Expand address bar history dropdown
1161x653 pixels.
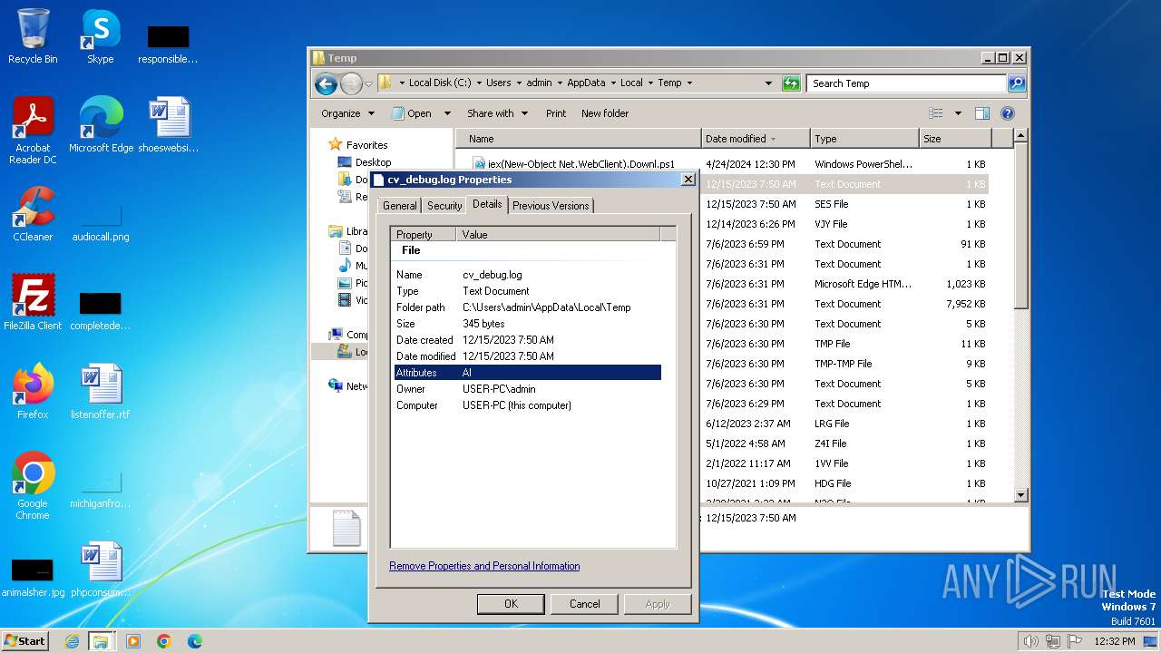point(769,83)
